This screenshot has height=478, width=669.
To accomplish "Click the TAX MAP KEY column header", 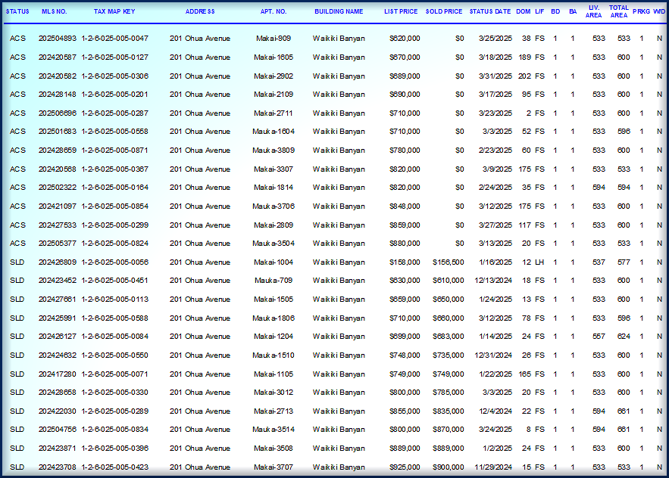I will click(x=114, y=11).
